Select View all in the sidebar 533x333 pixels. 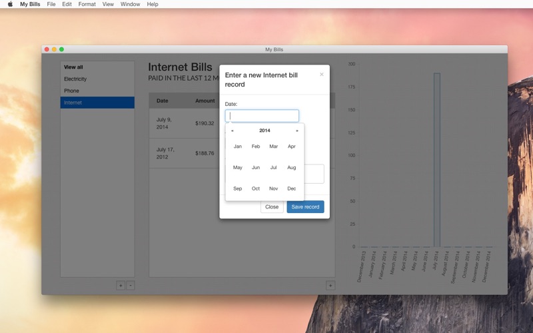tap(97, 67)
